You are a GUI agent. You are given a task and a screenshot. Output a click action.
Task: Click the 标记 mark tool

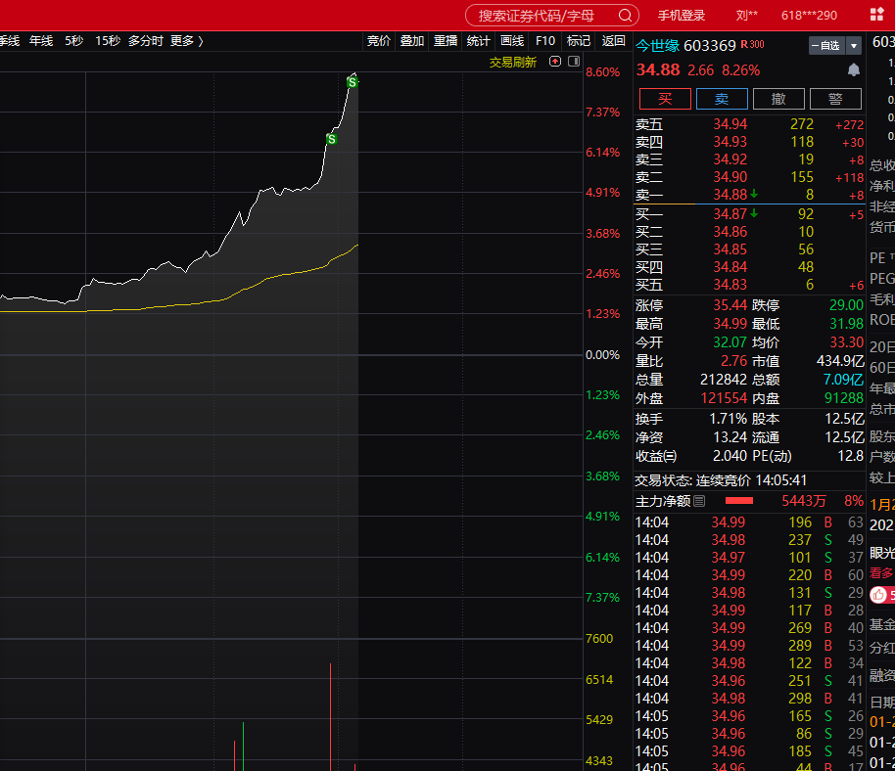(578, 41)
